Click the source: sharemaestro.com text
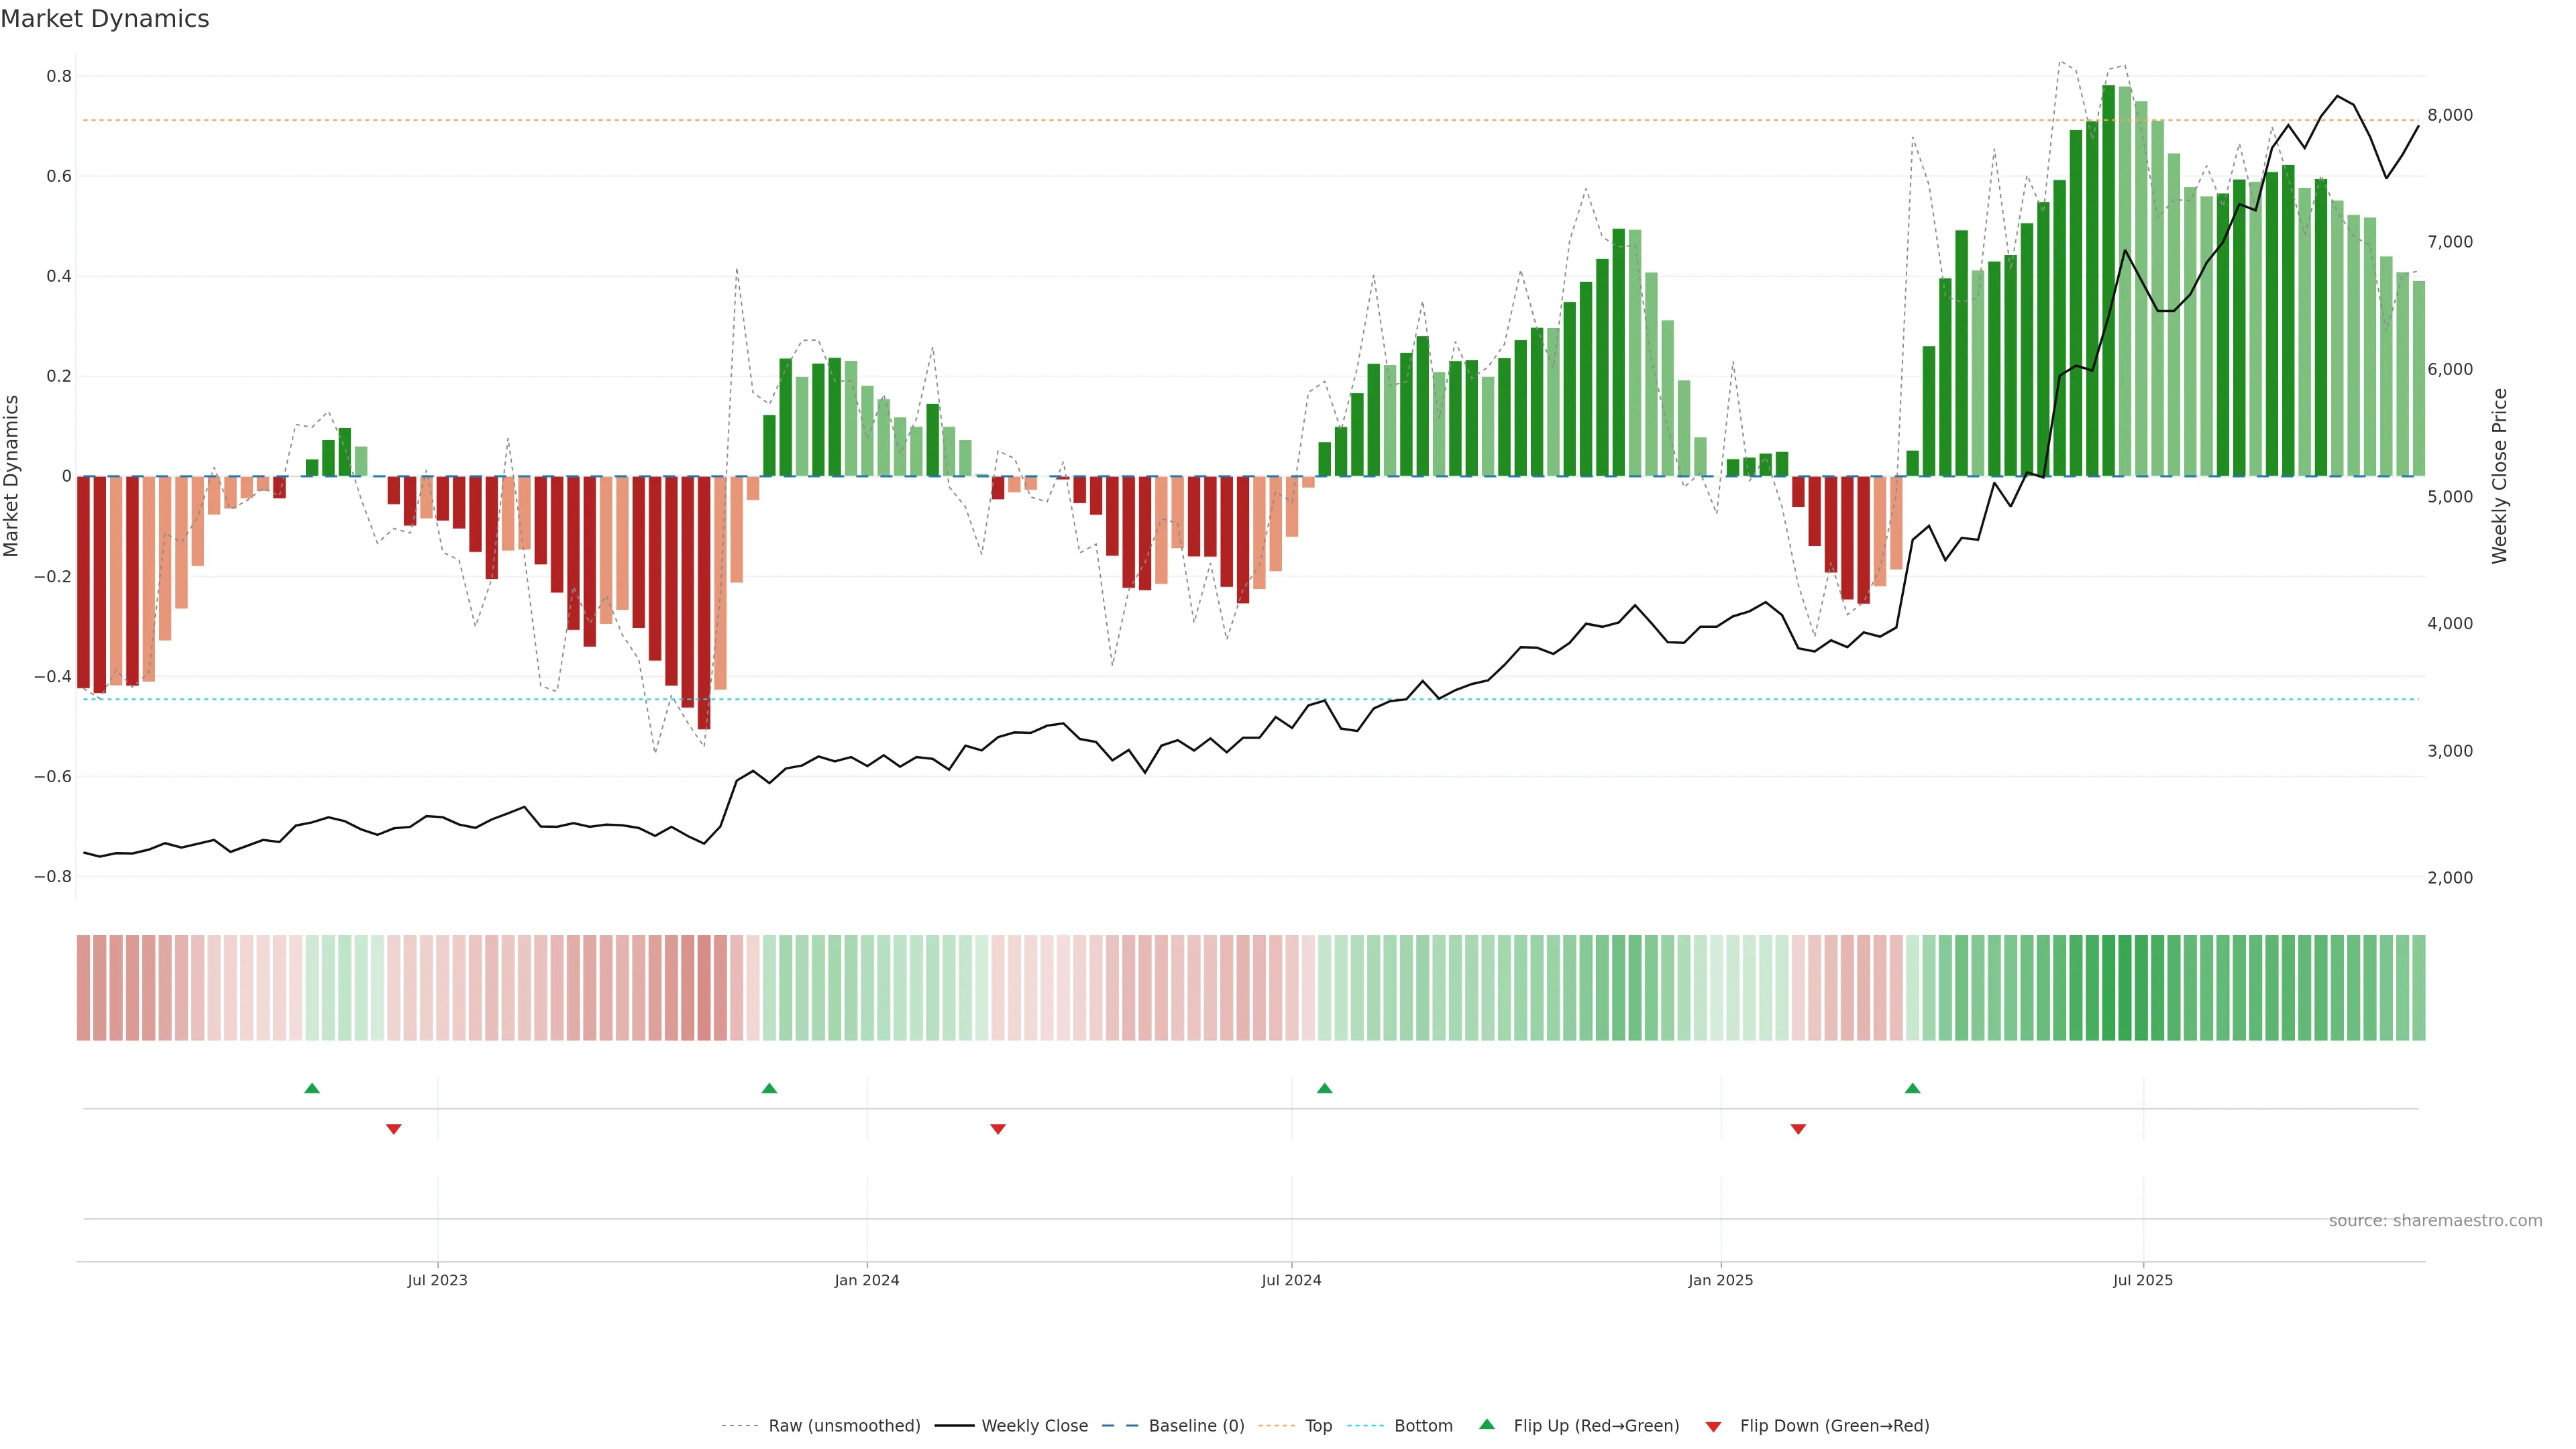This screenshot has width=2576, height=1449. pyautogui.click(x=2435, y=1221)
